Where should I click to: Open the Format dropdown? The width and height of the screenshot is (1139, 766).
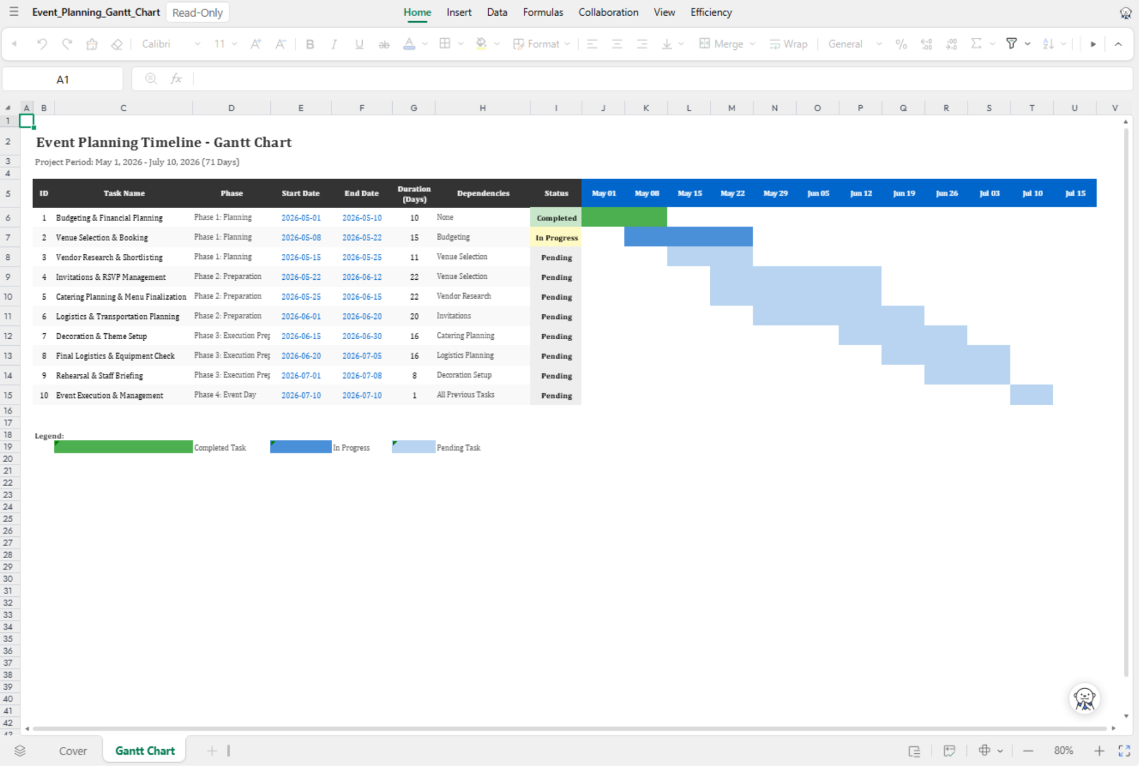click(542, 44)
